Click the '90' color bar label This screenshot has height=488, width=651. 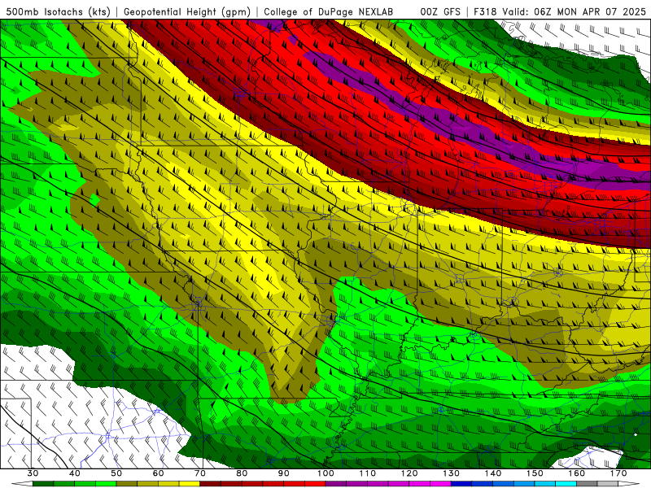tap(284, 473)
